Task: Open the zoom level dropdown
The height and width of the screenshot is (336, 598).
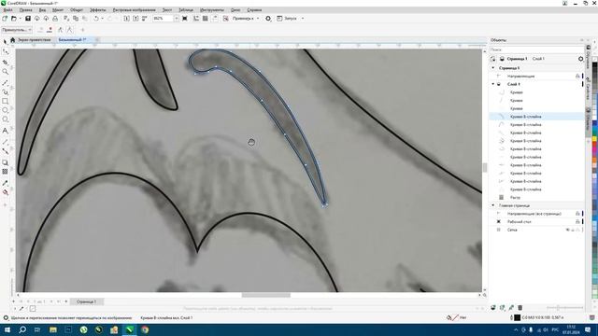Action: click(x=177, y=19)
